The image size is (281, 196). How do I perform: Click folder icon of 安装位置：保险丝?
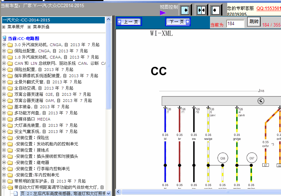(10, 138)
